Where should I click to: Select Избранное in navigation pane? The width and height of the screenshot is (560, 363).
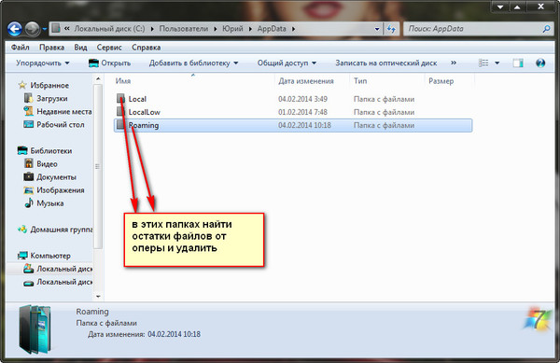click(49, 85)
